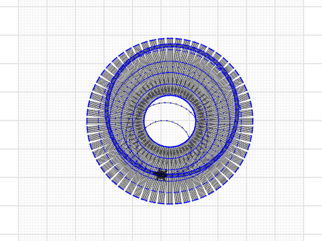Click the upper thin arc inside the center hole
The image size is (322, 241).
coord(172,104)
